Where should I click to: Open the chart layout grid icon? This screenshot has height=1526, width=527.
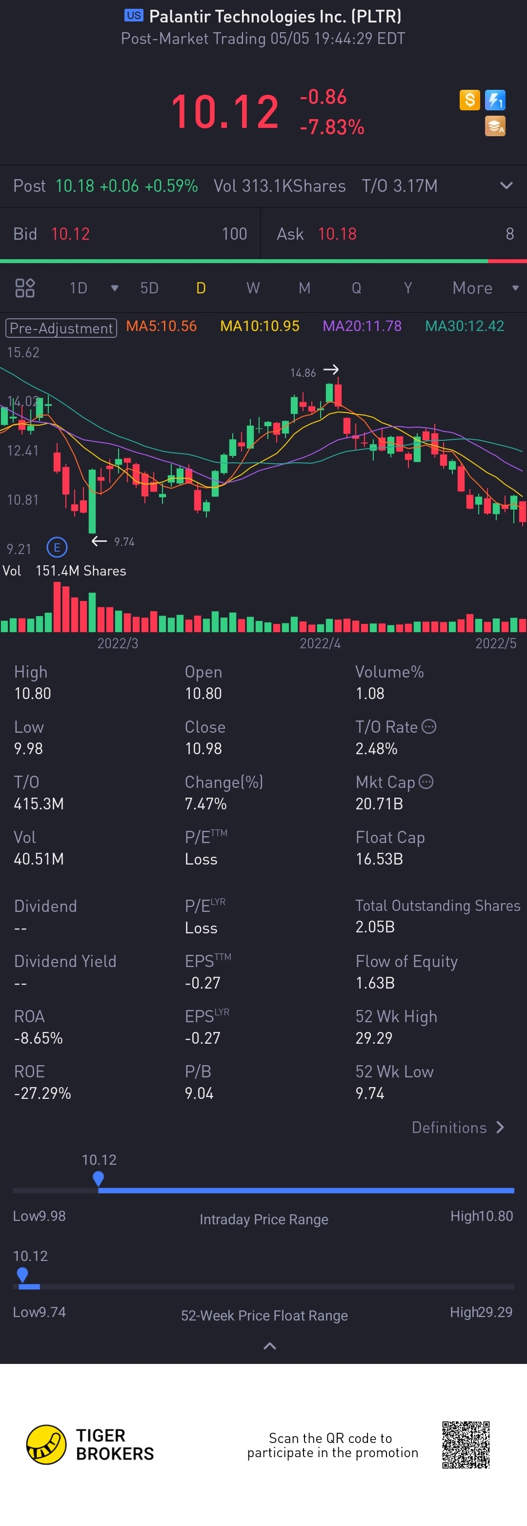point(25,288)
